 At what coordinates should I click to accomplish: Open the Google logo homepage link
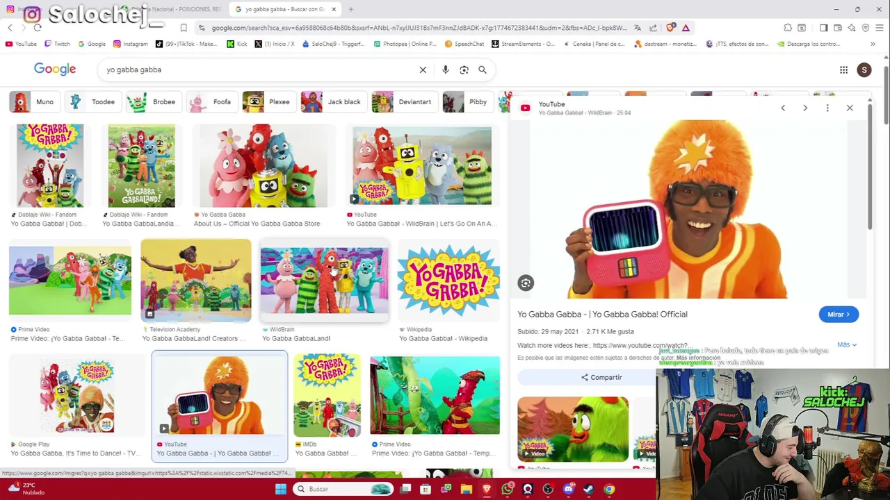55,69
